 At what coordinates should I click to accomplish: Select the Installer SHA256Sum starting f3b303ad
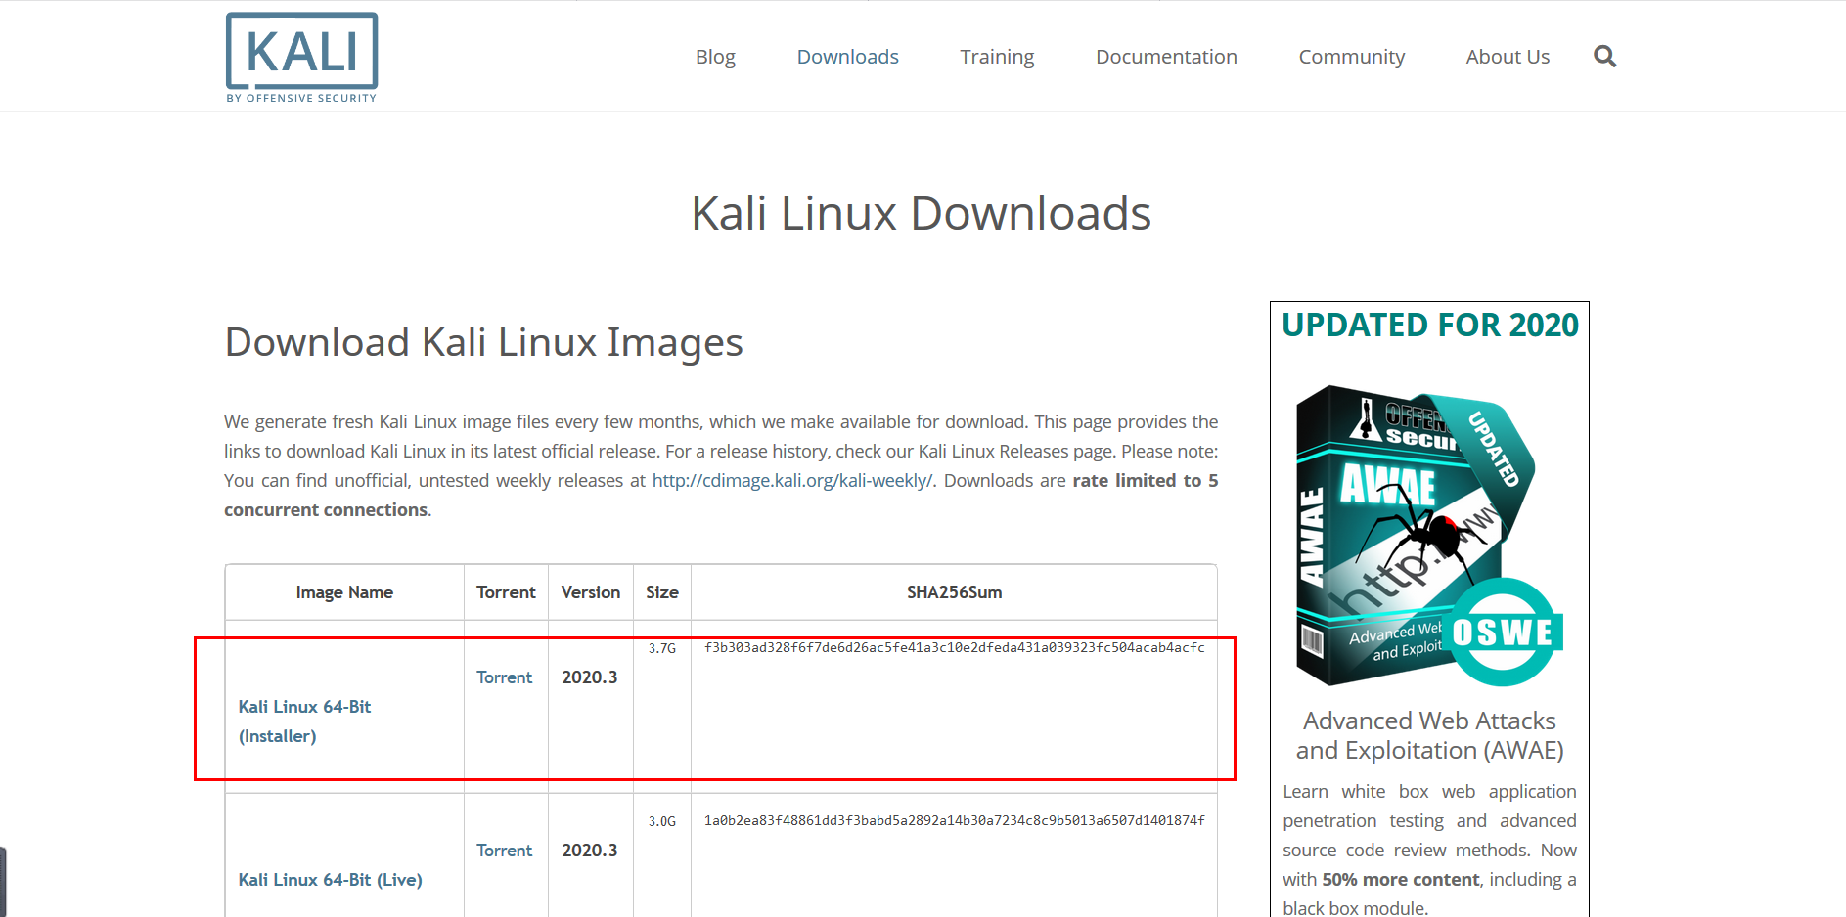[x=954, y=647]
